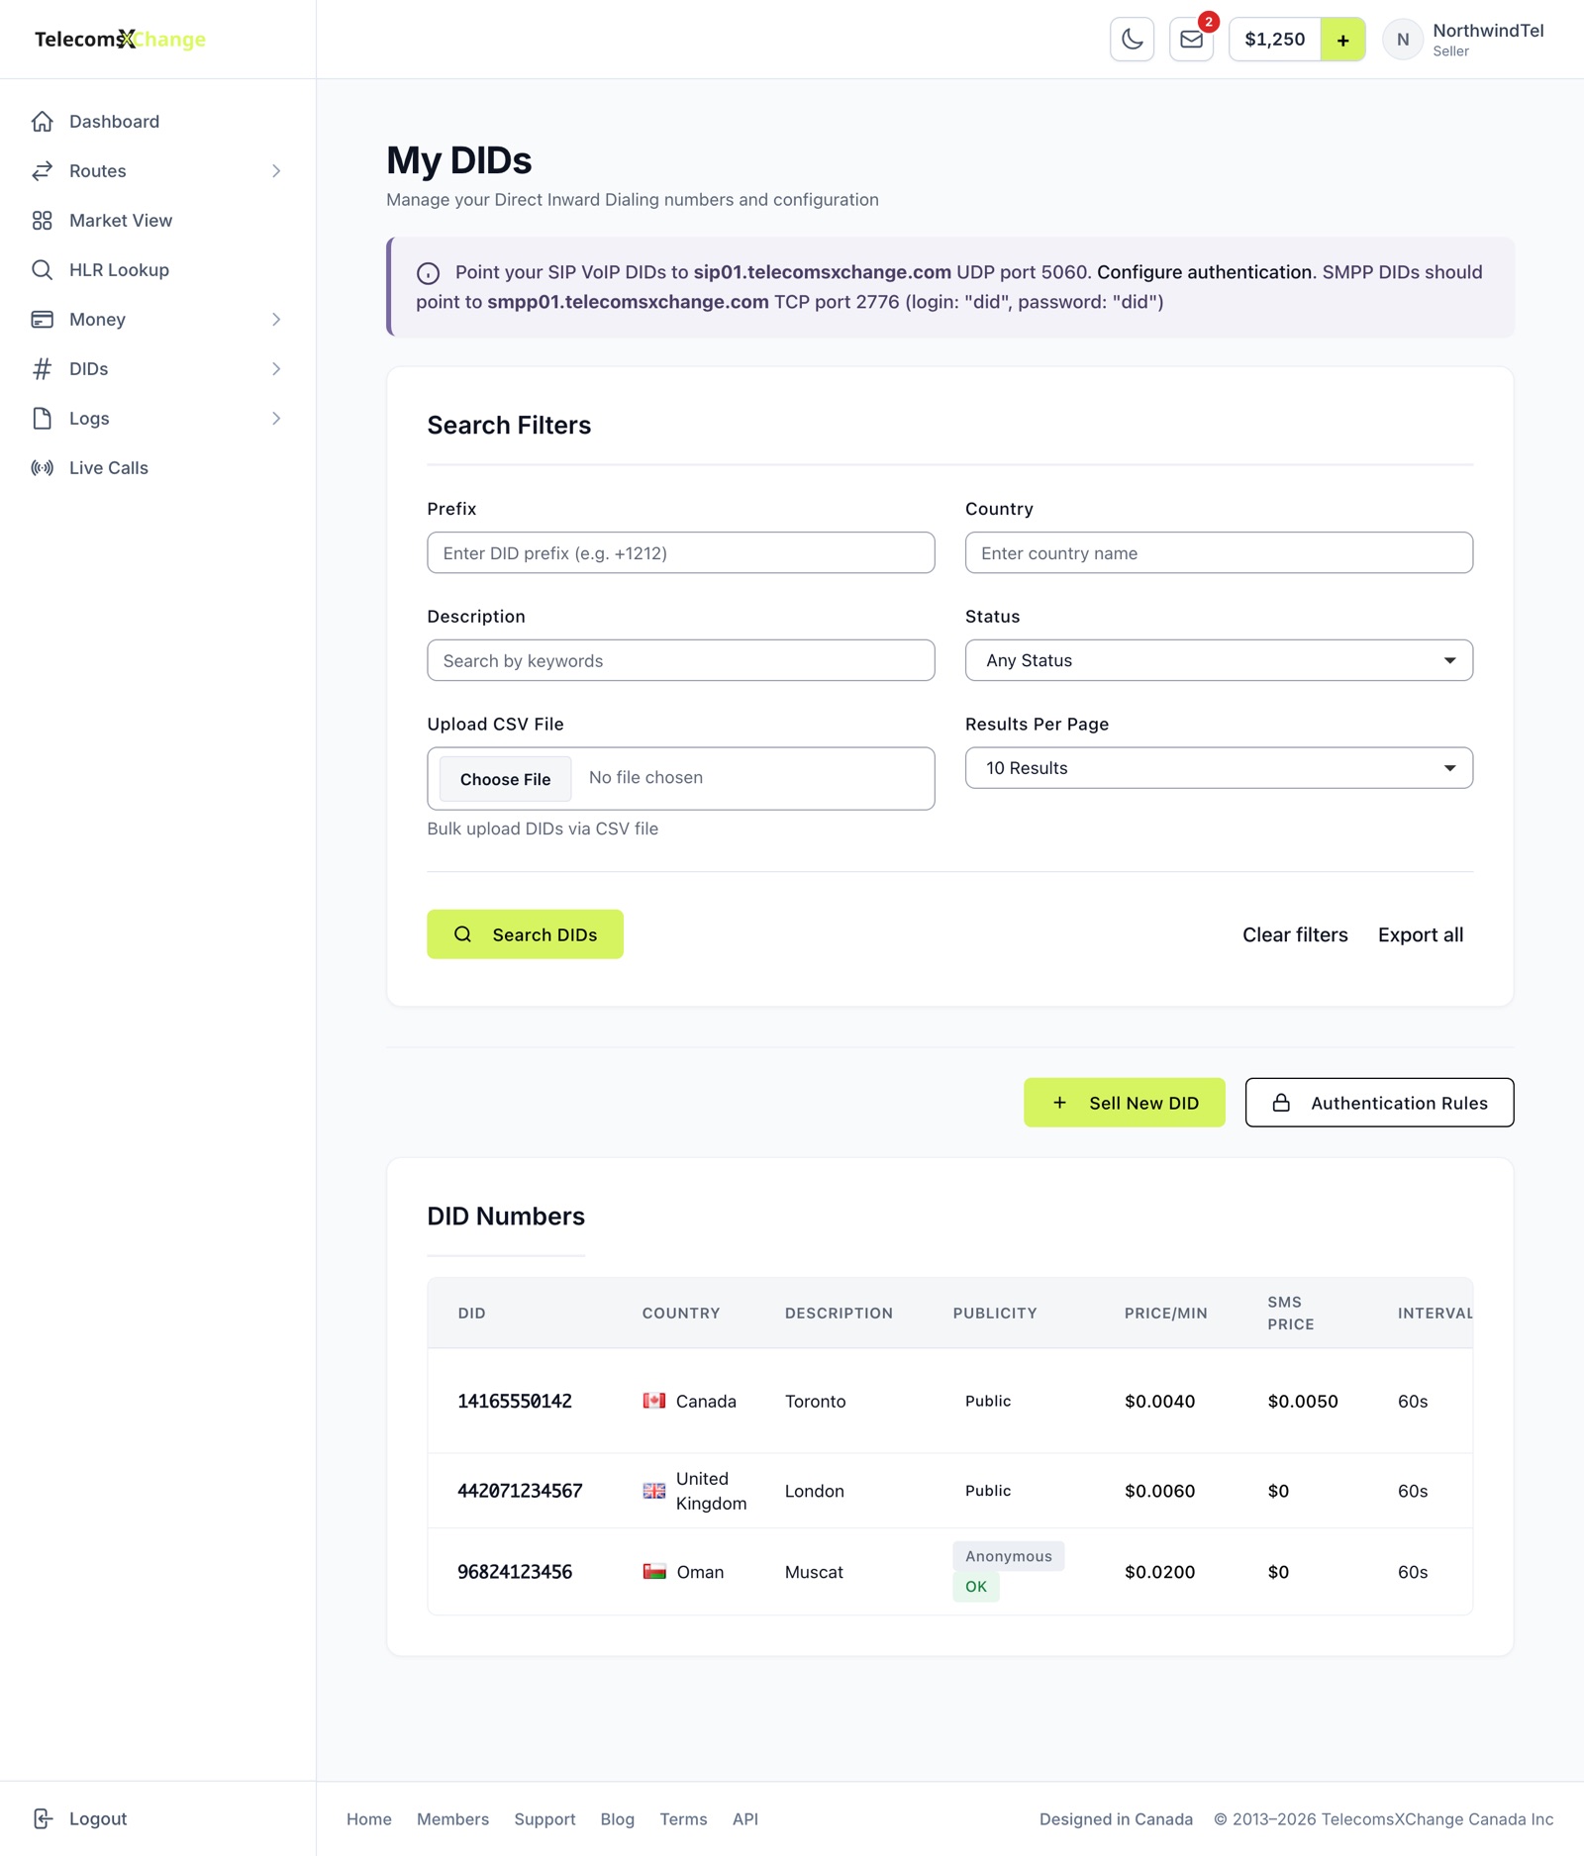Open the mail notifications icon
Image resolution: width=1584 pixels, height=1856 pixels.
1191,40
